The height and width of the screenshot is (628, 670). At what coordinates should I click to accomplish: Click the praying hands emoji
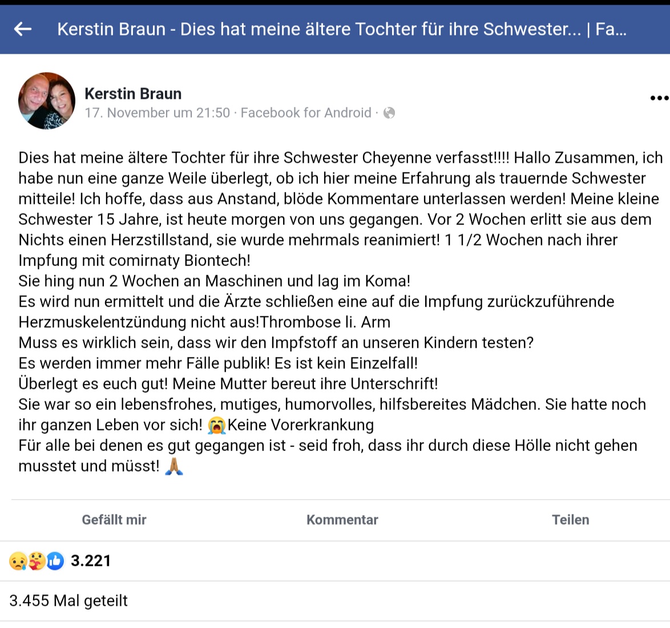tap(174, 466)
